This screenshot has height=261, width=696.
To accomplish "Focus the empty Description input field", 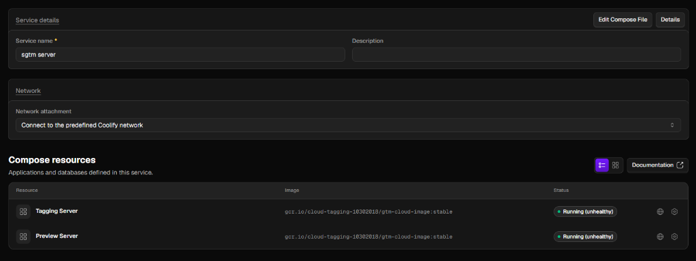I will point(517,54).
